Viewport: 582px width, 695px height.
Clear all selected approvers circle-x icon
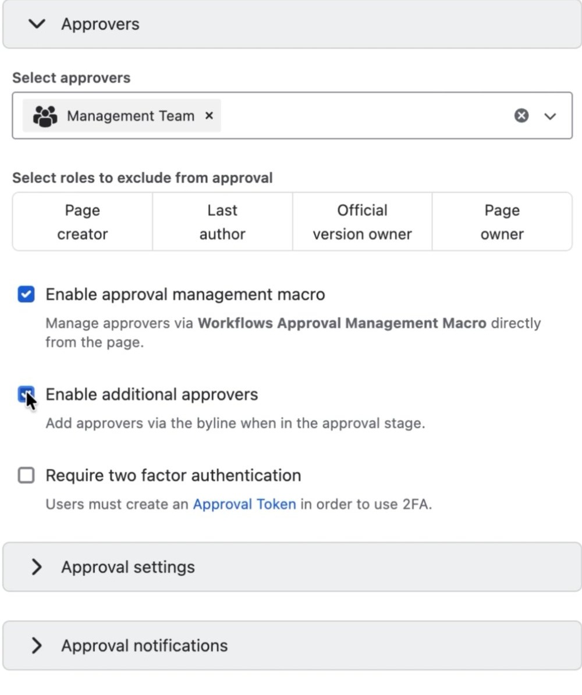click(x=521, y=116)
